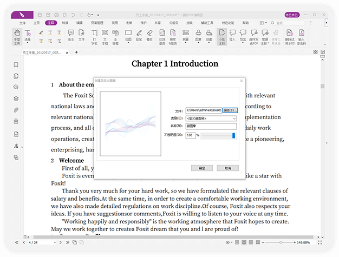The image size is (339, 257).
Task: Switch to the Home (主页) tab
Action: pyautogui.click(x=36, y=23)
